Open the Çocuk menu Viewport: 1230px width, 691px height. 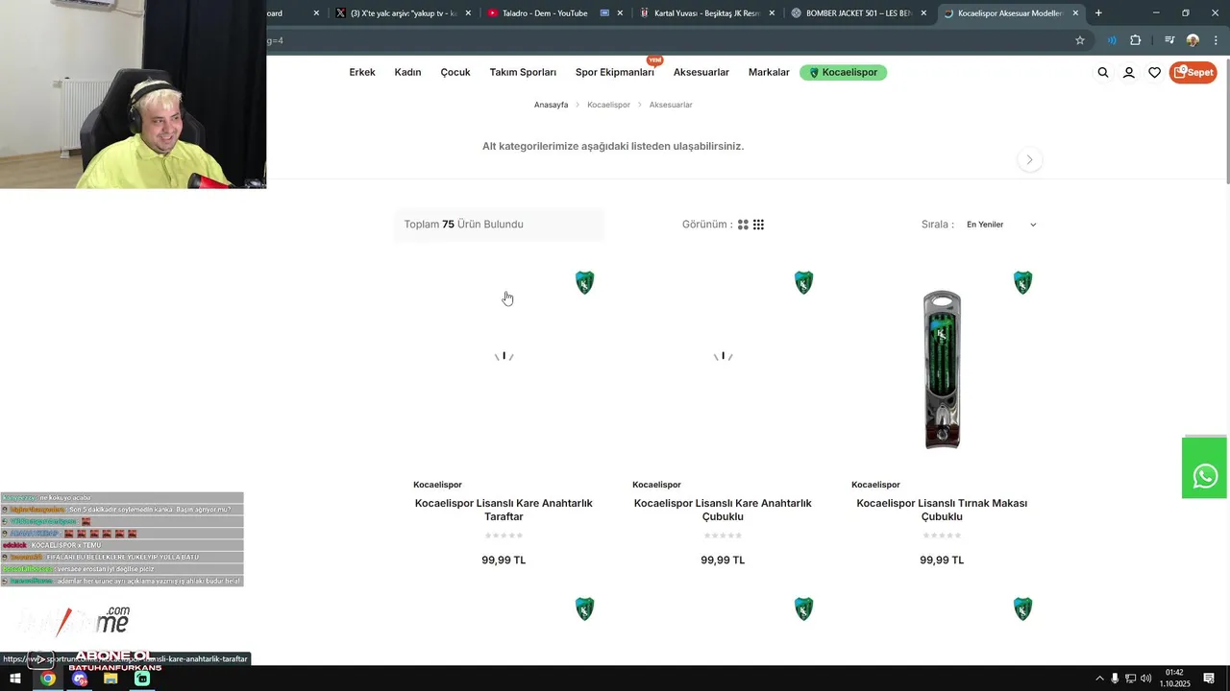(x=455, y=73)
